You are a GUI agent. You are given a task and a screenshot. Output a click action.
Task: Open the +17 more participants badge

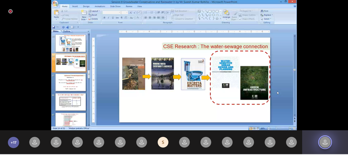13,143
